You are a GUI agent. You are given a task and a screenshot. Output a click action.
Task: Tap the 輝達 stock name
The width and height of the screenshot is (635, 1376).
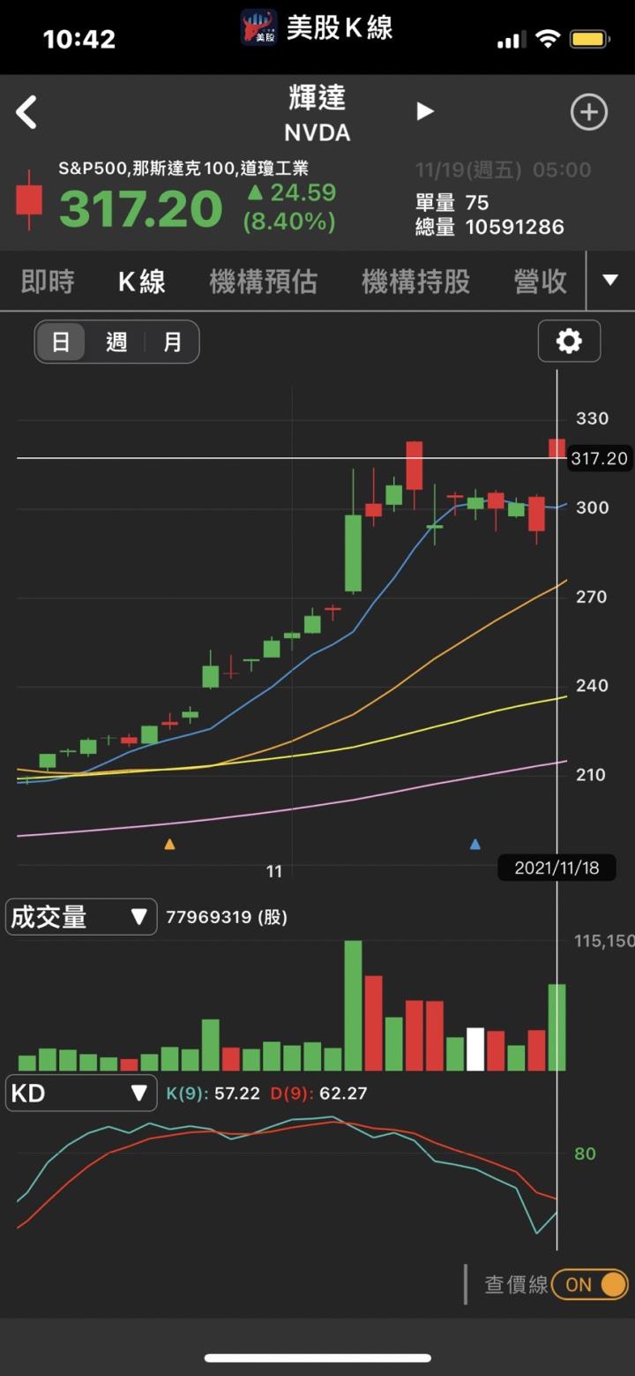pos(317,98)
